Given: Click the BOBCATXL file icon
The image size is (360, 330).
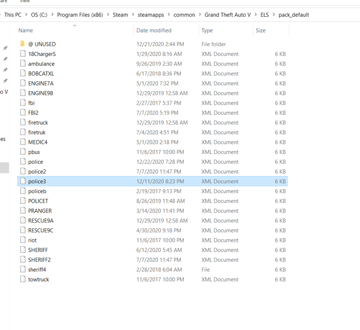Looking at the screenshot, I should (x=22, y=73).
